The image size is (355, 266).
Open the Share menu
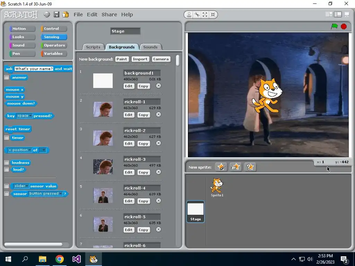109,15
